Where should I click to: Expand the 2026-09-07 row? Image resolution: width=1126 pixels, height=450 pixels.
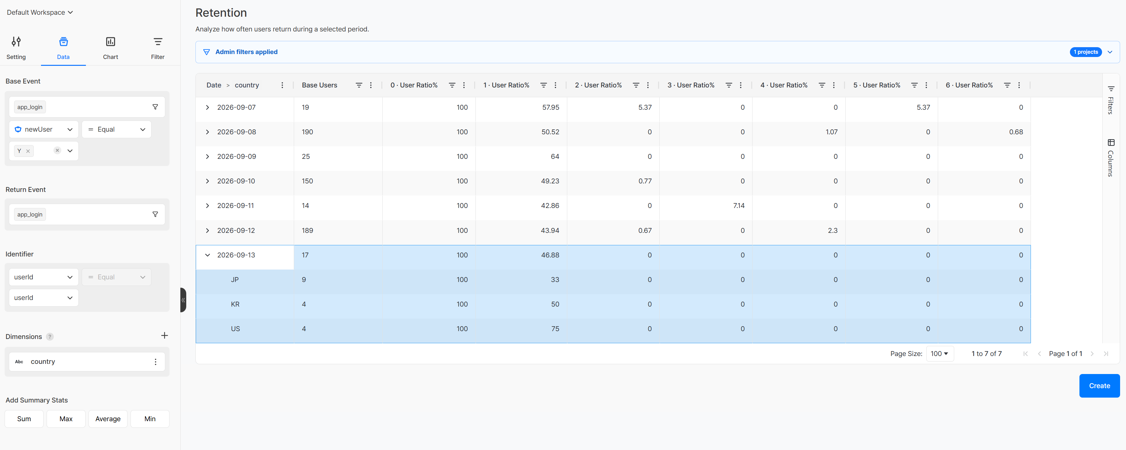click(208, 107)
